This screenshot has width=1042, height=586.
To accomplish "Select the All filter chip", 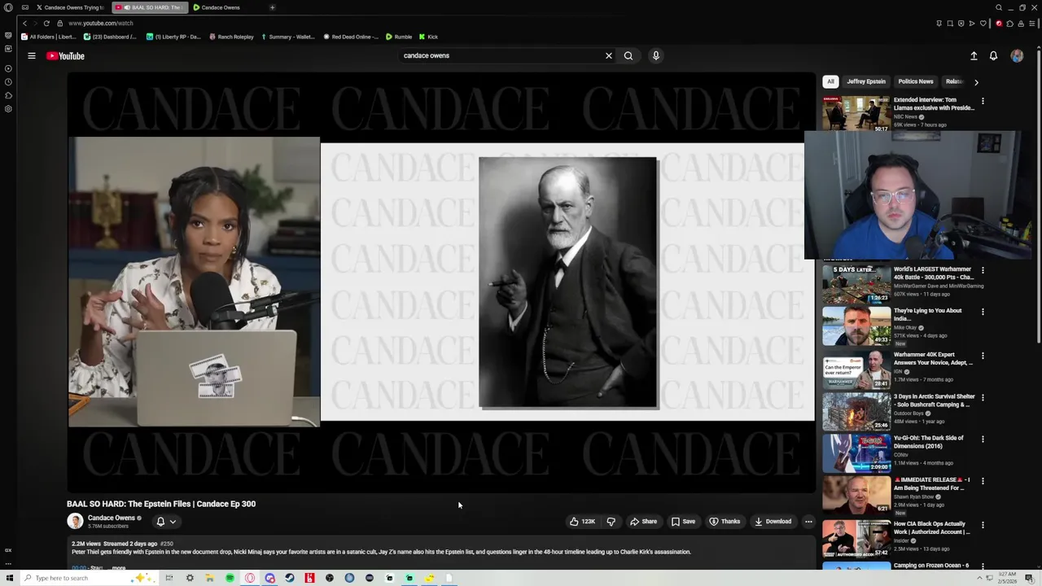I will (830, 81).
